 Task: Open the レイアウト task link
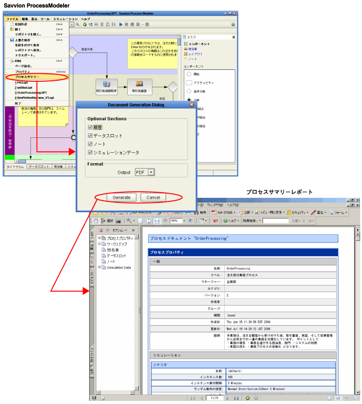point(193,54)
